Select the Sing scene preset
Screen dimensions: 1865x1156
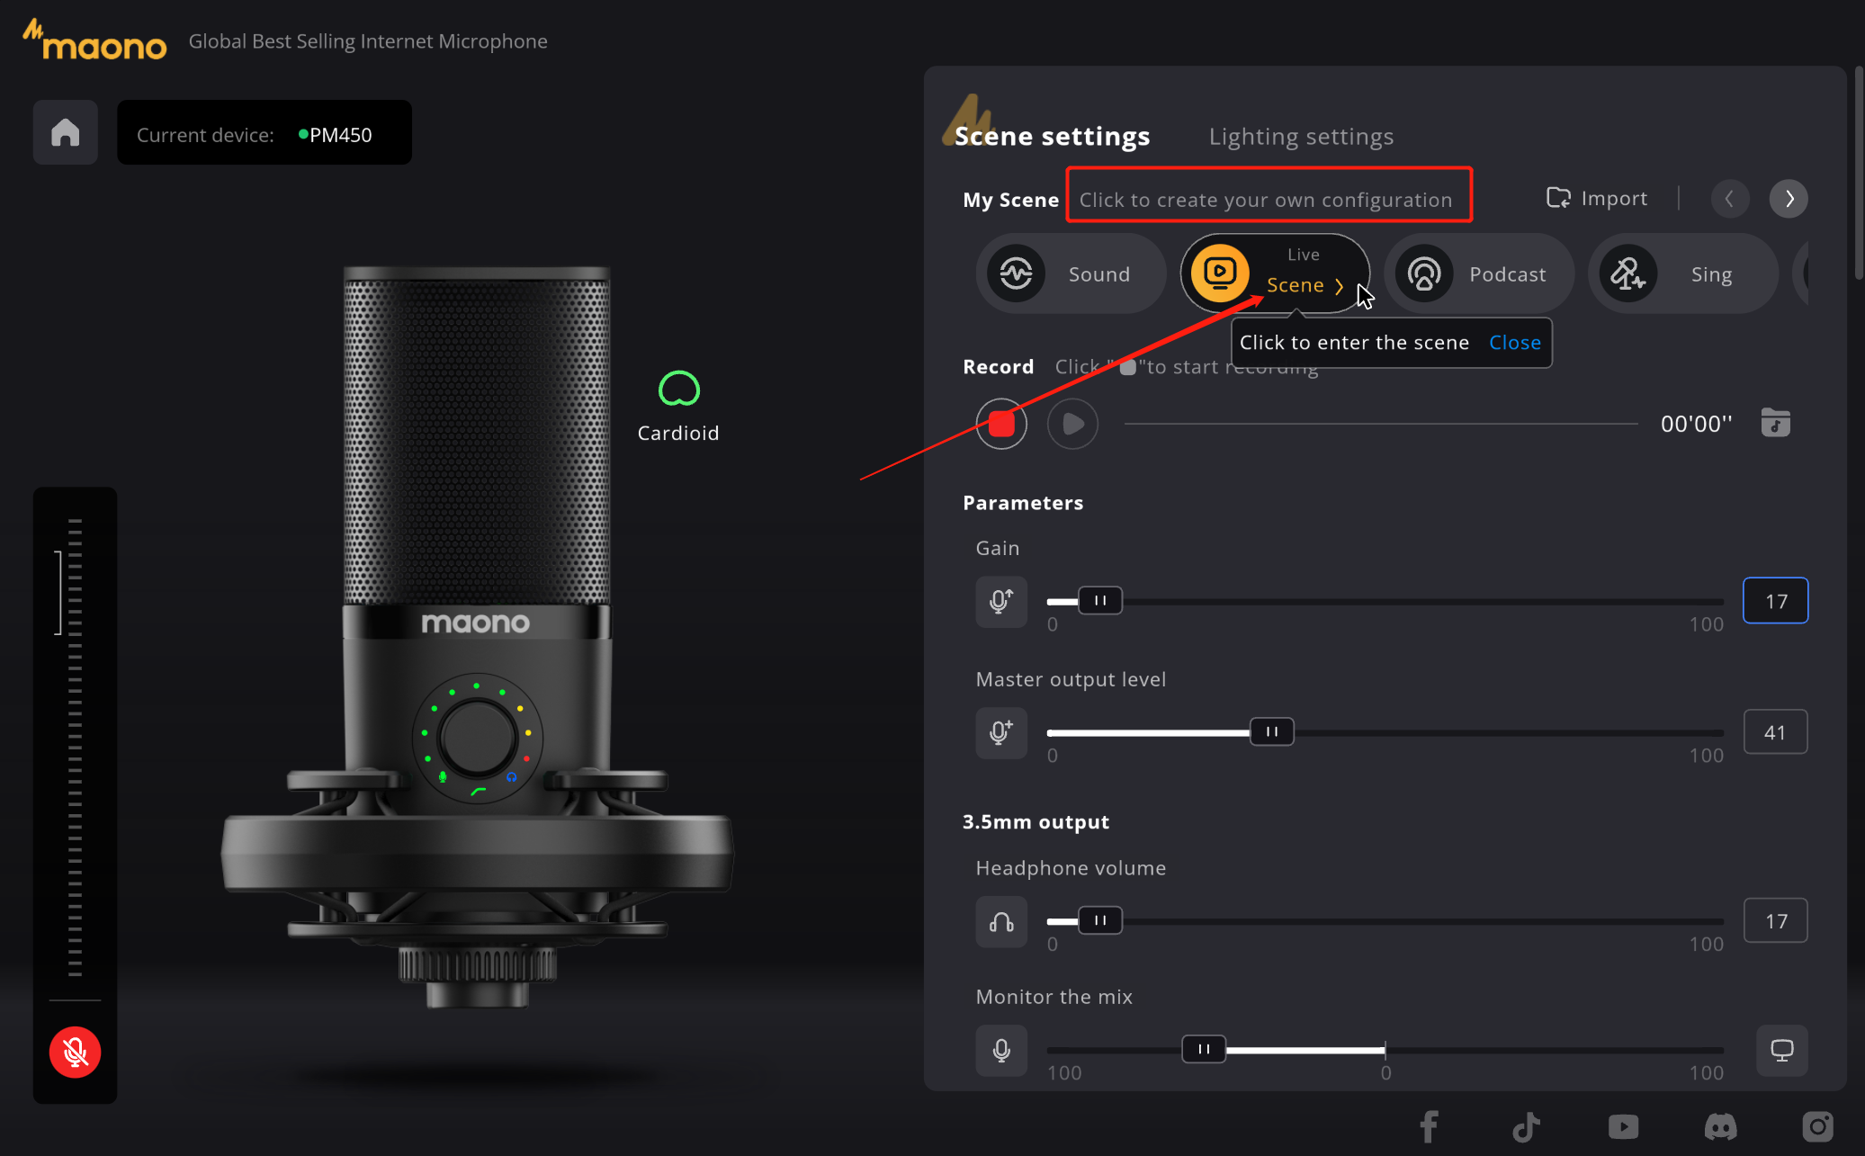1681,274
